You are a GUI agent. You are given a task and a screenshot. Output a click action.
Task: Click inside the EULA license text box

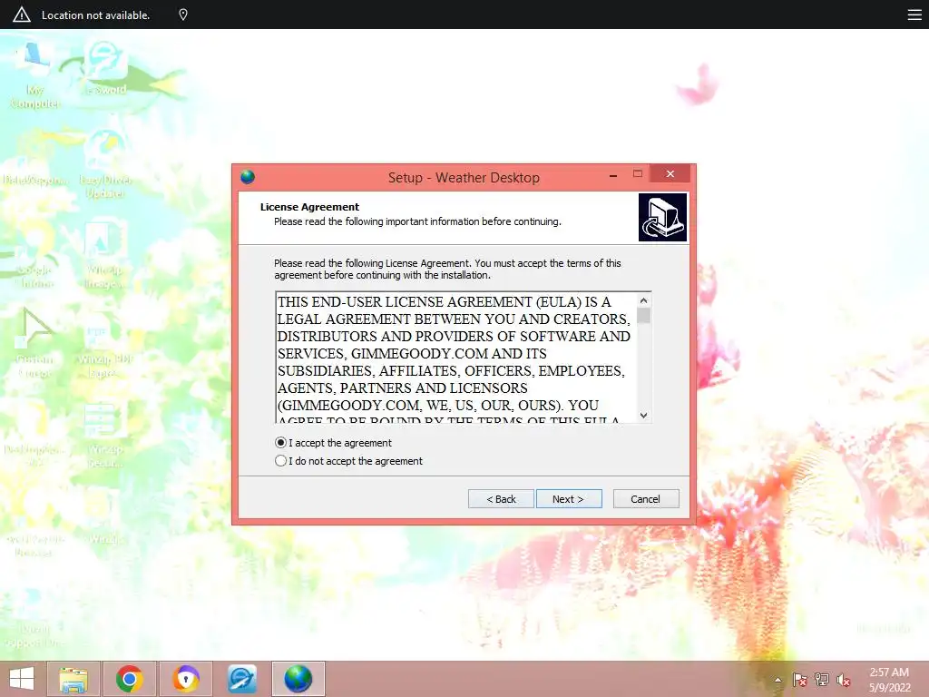point(455,358)
